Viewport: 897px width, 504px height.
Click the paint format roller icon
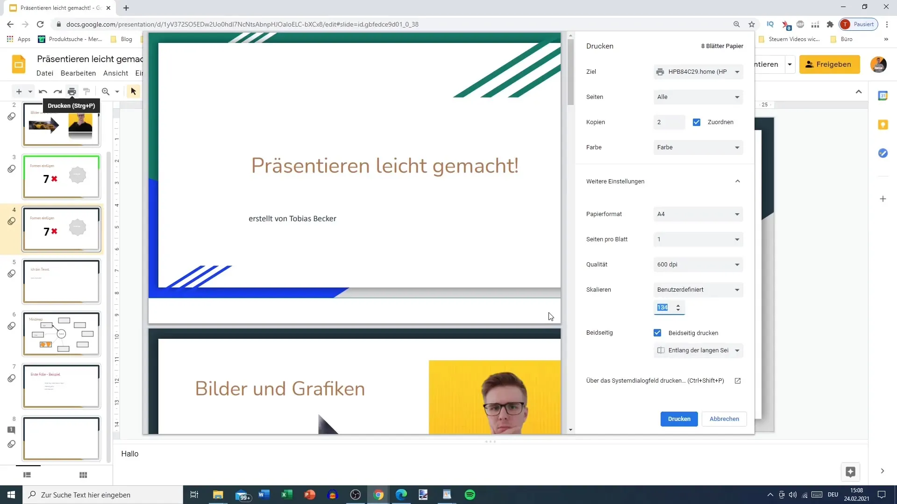coord(86,91)
